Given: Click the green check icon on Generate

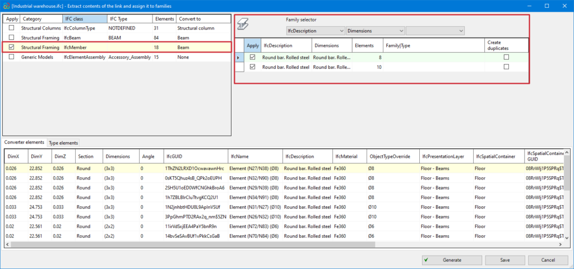Looking at the screenshot, I should pos(427,260).
